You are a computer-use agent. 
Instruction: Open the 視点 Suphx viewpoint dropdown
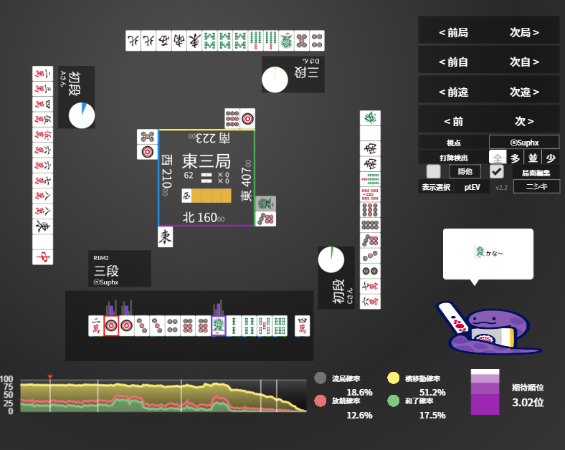524,142
